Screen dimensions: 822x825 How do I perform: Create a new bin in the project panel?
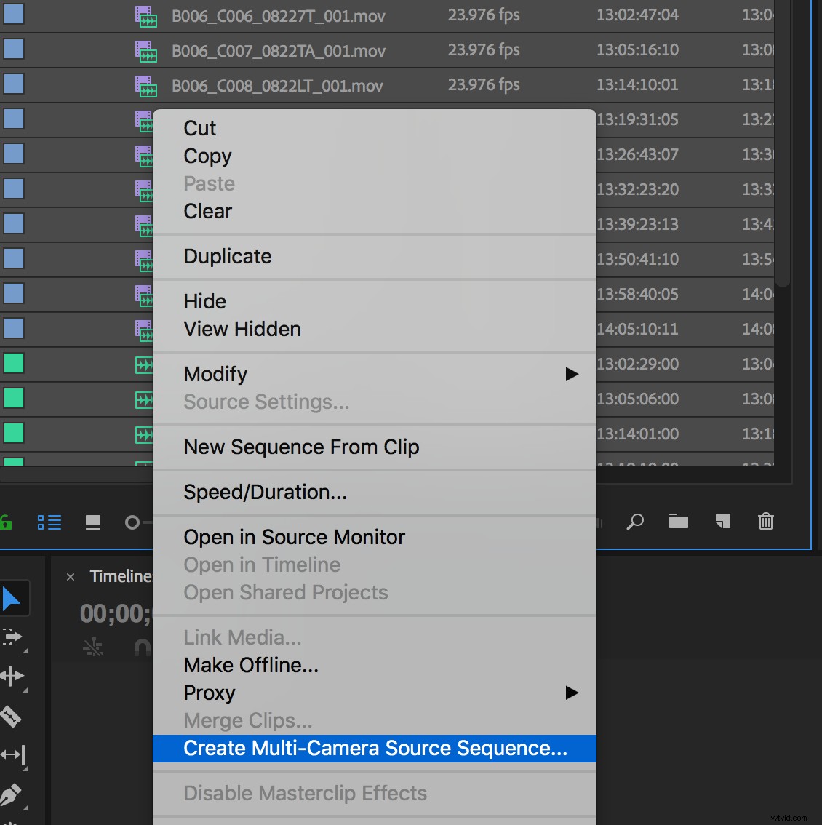click(x=678, y=522)
